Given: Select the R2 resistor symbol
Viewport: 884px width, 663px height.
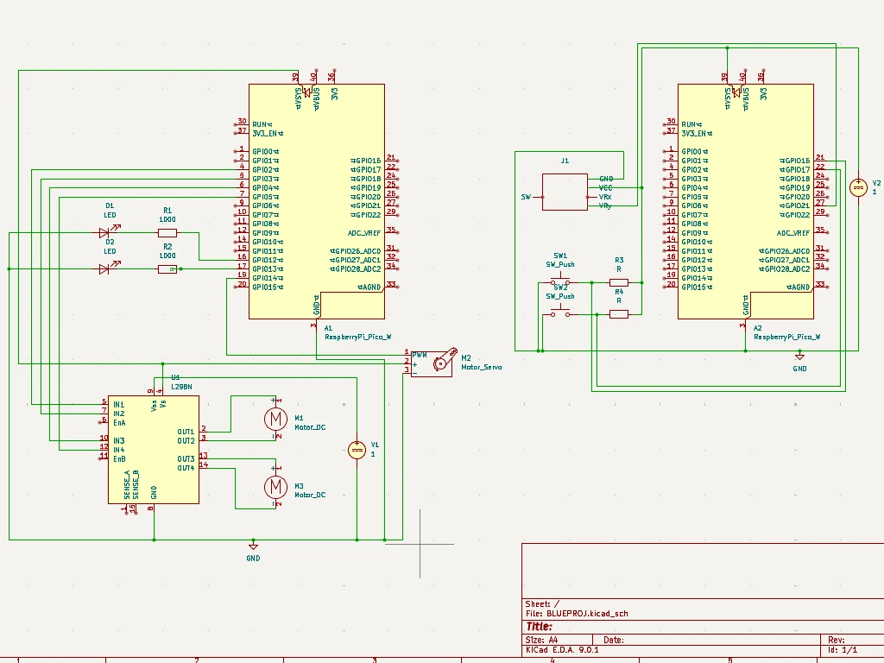Looking at the screenshot, I should pyautogui.click(x=167, y=269).
